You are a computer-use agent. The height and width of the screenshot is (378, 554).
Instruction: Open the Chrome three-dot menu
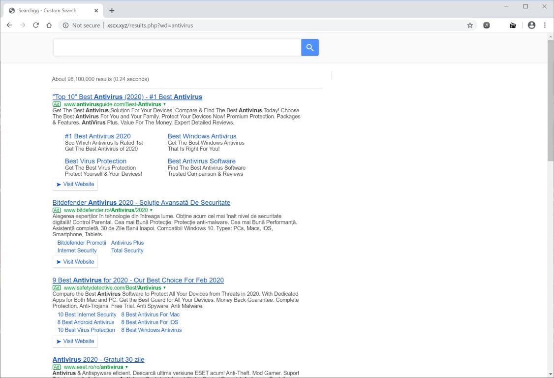click(x=545, y=25)
